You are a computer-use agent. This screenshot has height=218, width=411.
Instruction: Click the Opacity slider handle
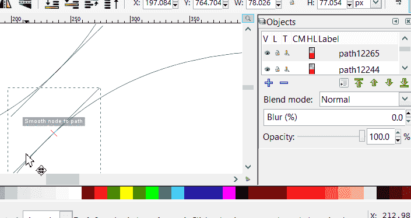[x=362, y=136]
